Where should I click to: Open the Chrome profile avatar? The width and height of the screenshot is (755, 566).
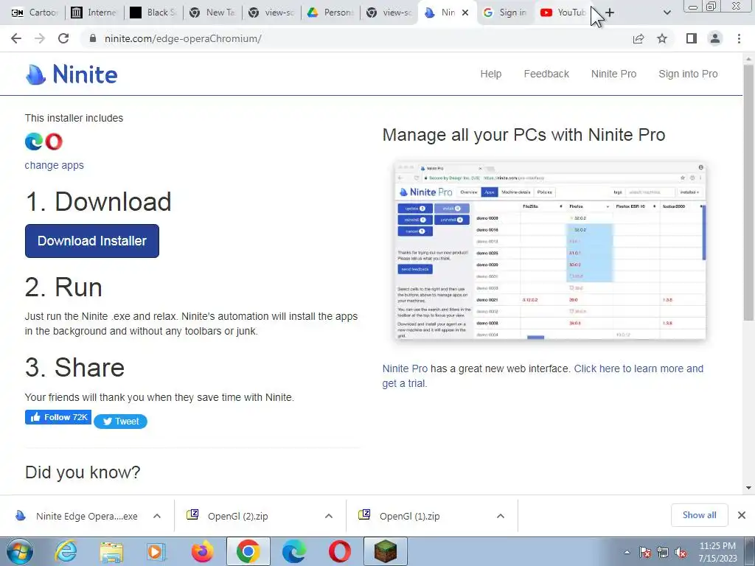[715, 38]
